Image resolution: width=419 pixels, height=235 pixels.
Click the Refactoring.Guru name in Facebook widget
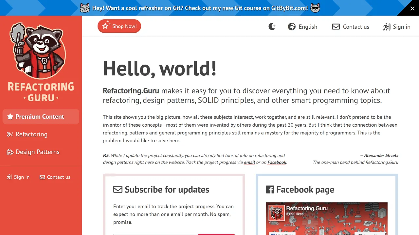pyautogui.click(x=307, y=208)
